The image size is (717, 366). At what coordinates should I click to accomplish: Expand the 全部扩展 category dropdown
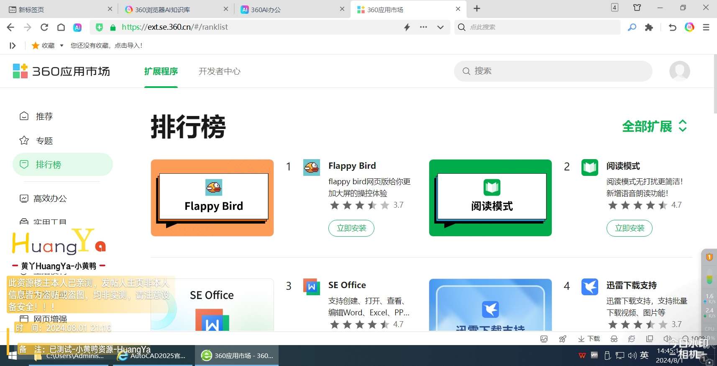[654, 126]
